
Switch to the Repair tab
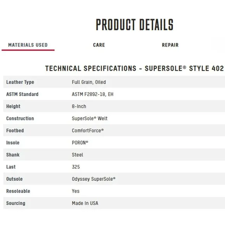(x=170, y=45)
